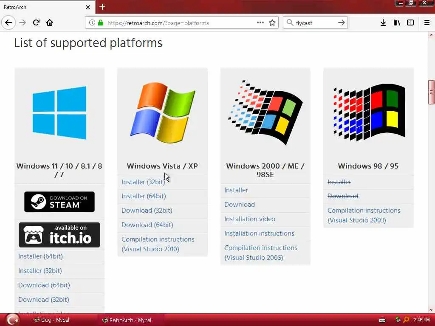Open the Download on Steam badge
Viewport: 435px width, 326px height.
pyautogui.click(x=59, y=202)
